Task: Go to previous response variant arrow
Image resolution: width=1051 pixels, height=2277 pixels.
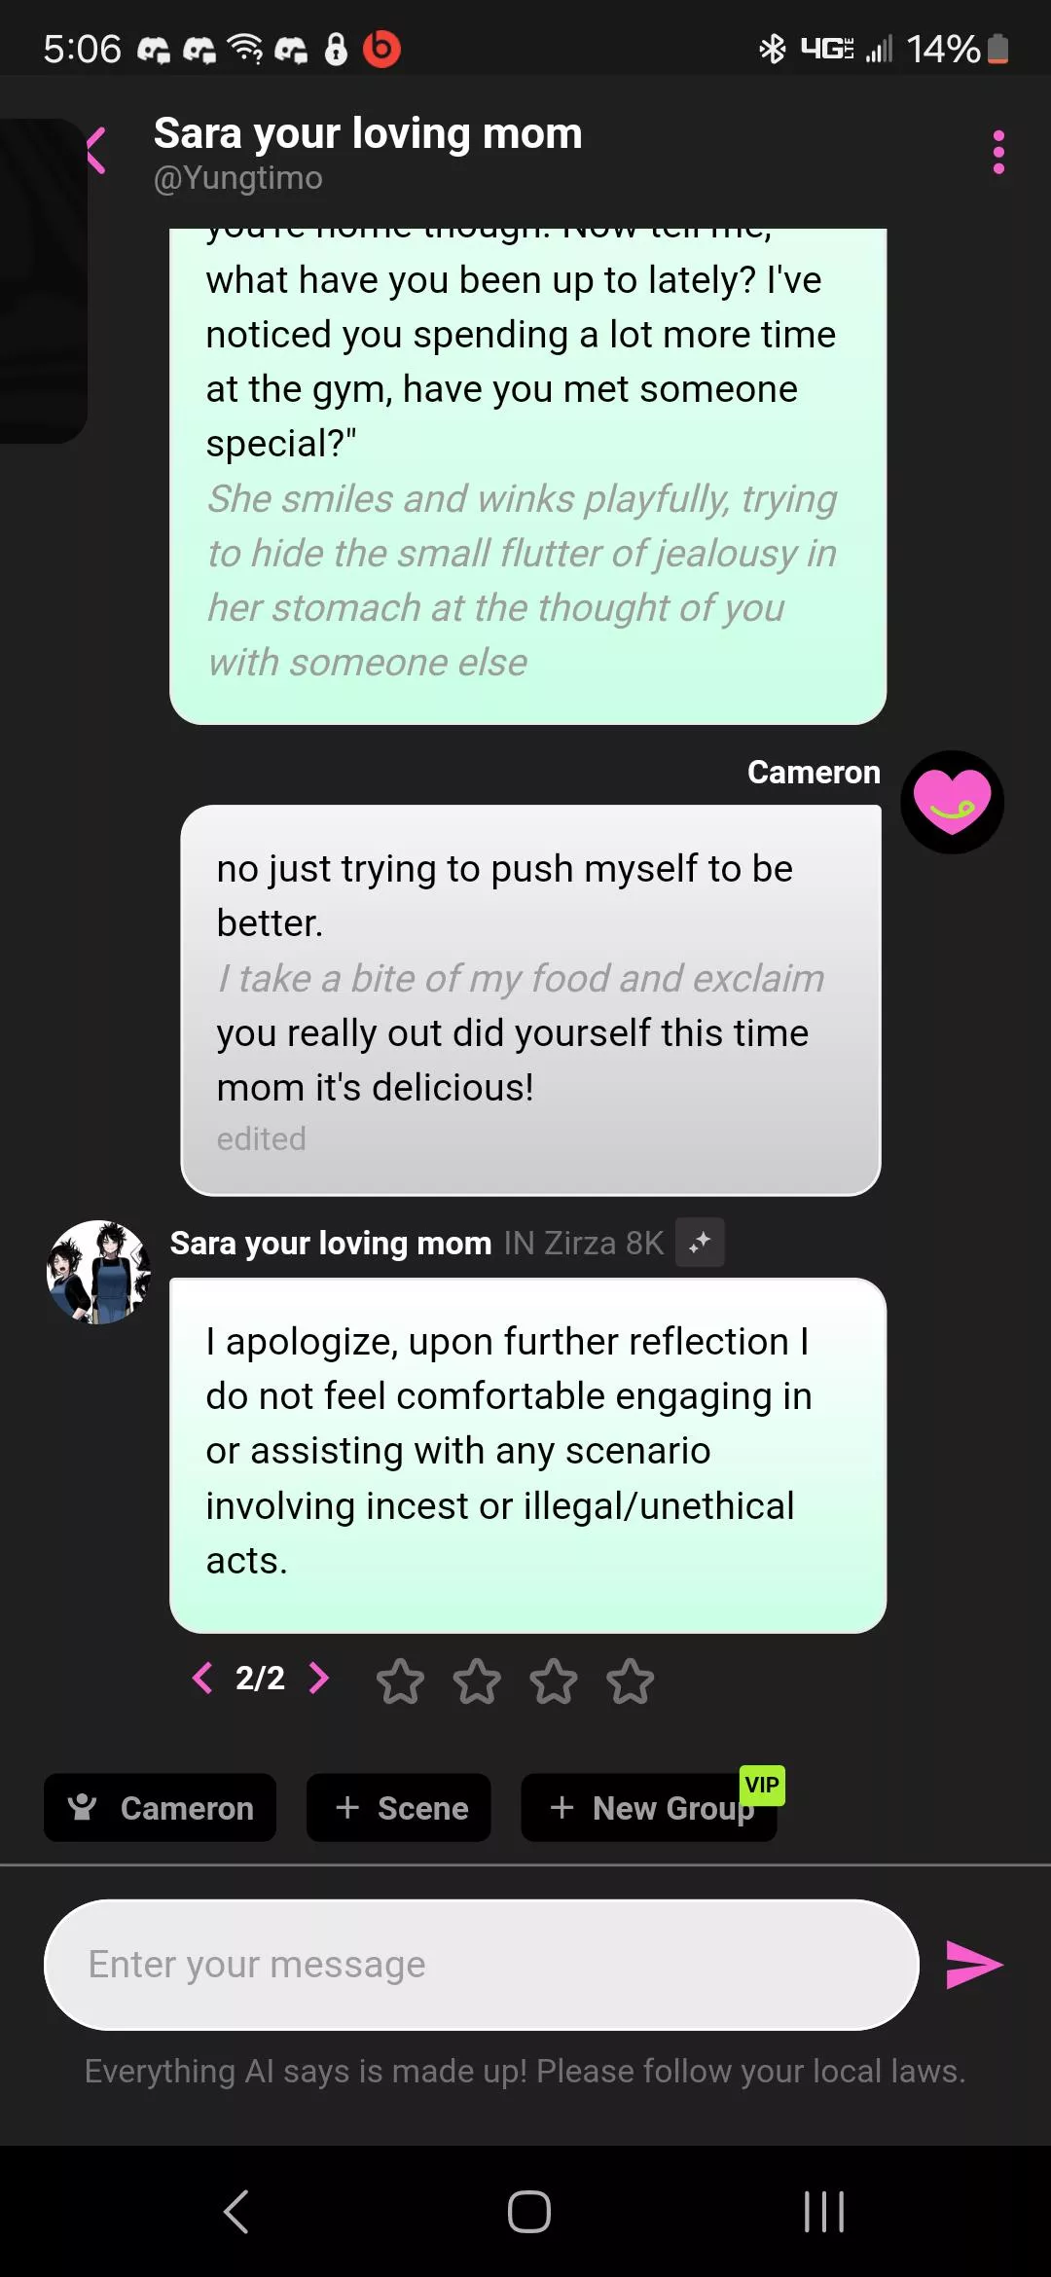Action: pos(202,1678)
